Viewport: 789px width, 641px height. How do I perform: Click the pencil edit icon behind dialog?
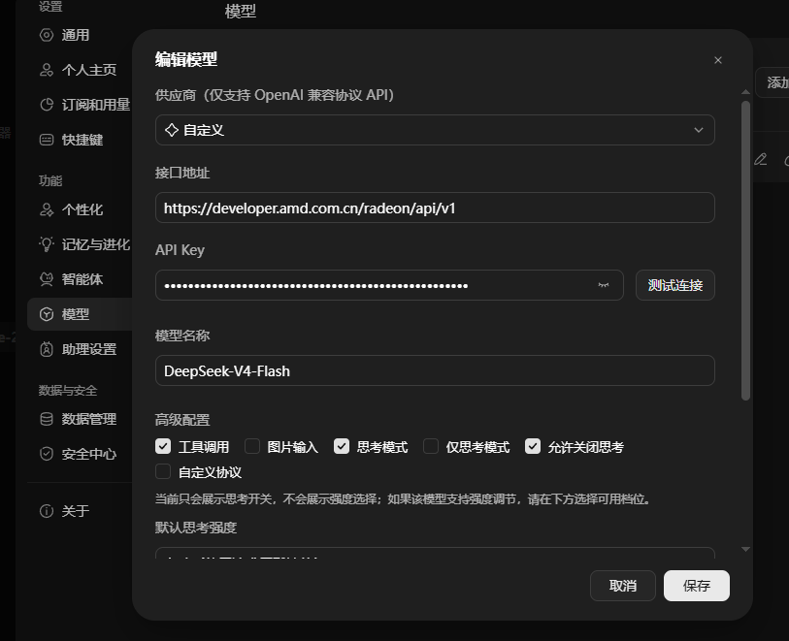coord(760,160)
